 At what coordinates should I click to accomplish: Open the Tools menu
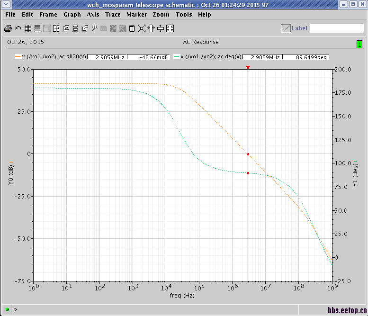point(184,15)
